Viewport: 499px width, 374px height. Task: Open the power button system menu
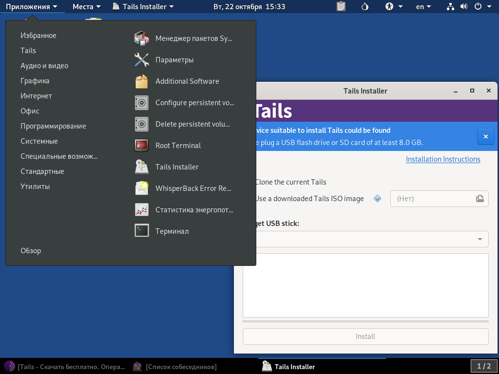click(x=478, y=6)
